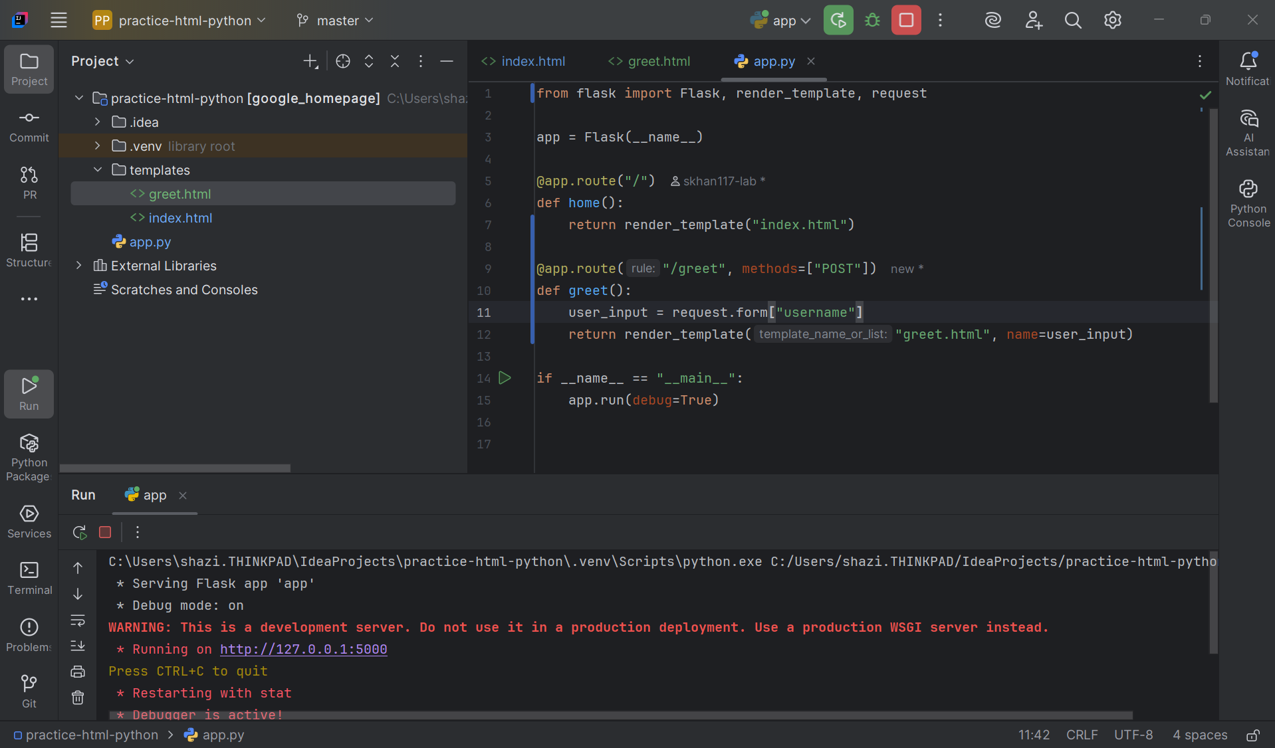Collapse all nodes in Project panel
The height and width of the screenshot is (748, 1275).
[x=395, y=61]
